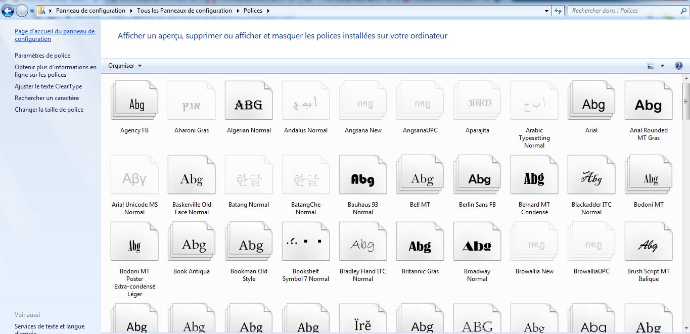Expand the arrow after Tous les Panneaux breadcrumb

238,11
